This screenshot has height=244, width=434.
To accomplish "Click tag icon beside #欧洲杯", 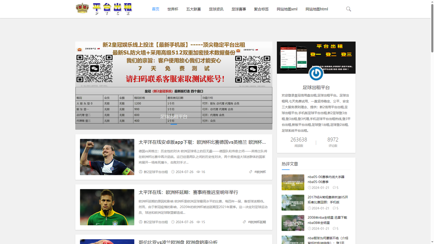I will [250, 172].
